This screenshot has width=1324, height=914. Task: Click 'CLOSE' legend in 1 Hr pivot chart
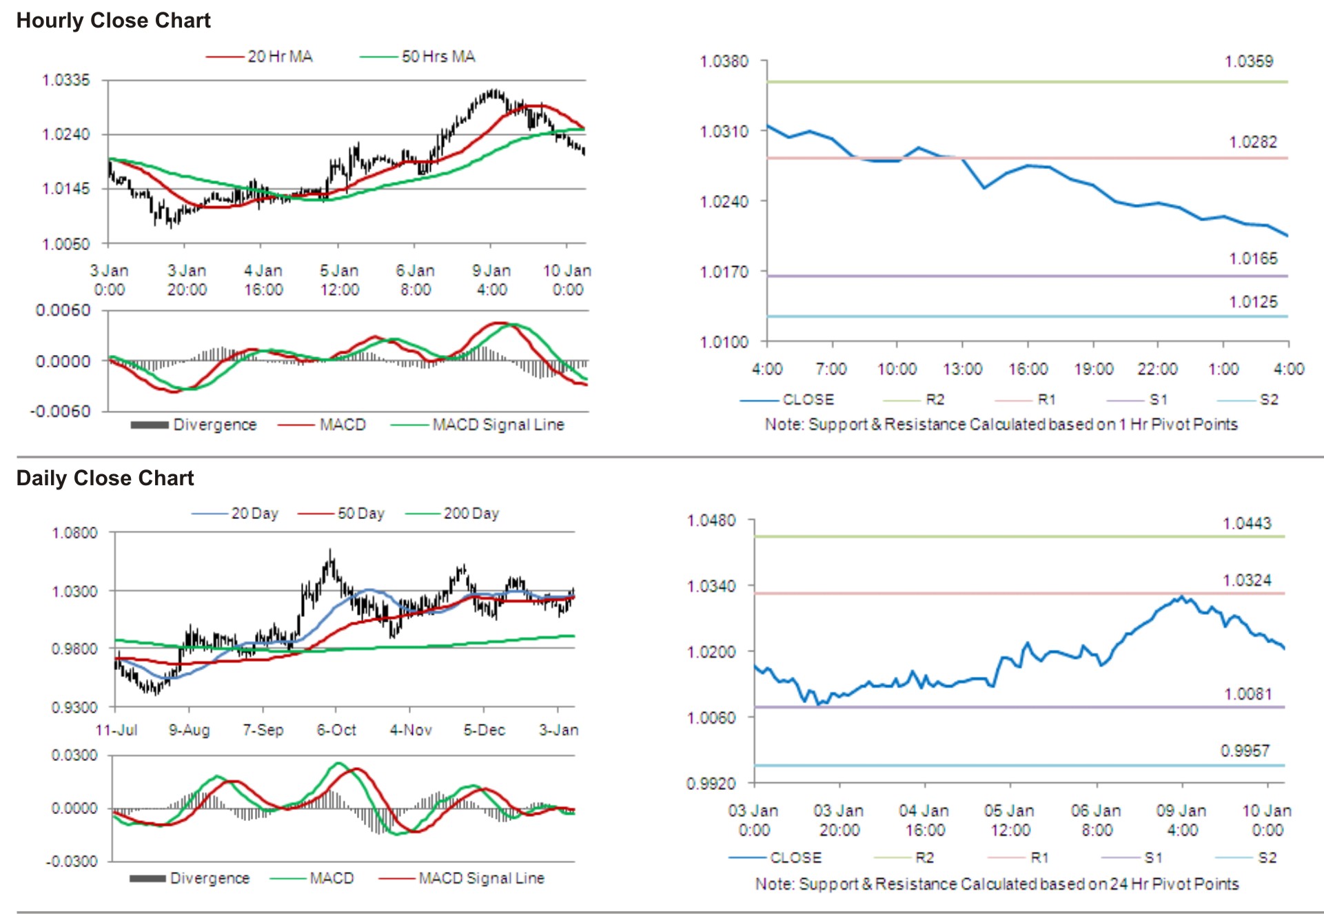coord(808,400)
